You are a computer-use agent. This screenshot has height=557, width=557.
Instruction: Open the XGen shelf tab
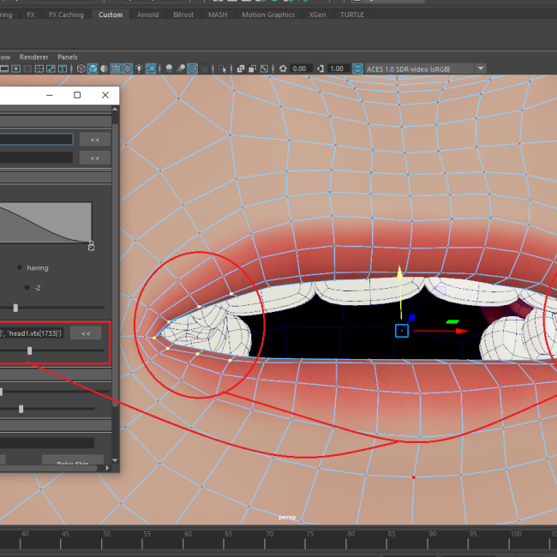tap(317, 15)
